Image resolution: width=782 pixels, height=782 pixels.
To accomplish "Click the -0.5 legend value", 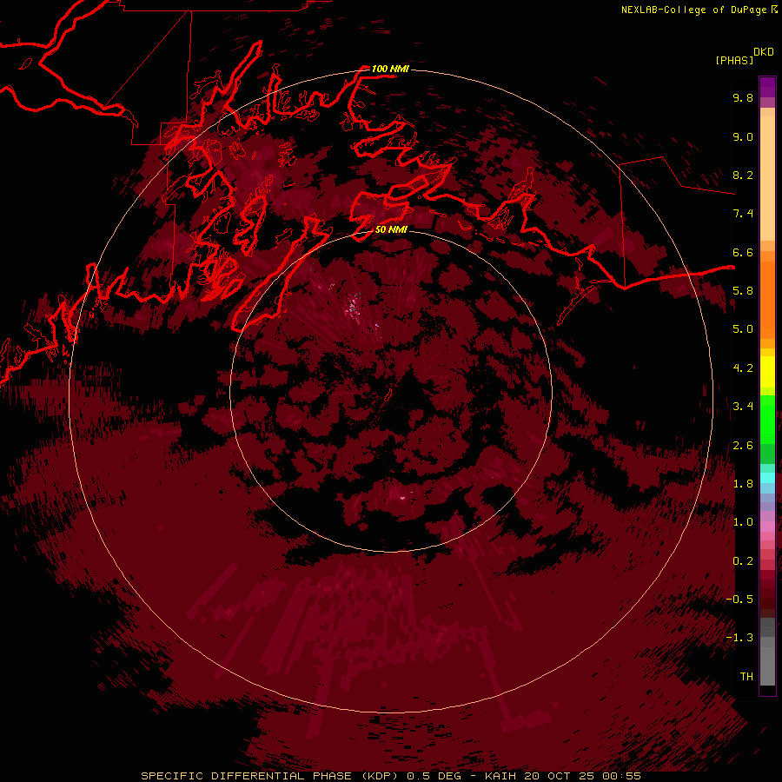I will pyautogui.click(x=739, y=599).
